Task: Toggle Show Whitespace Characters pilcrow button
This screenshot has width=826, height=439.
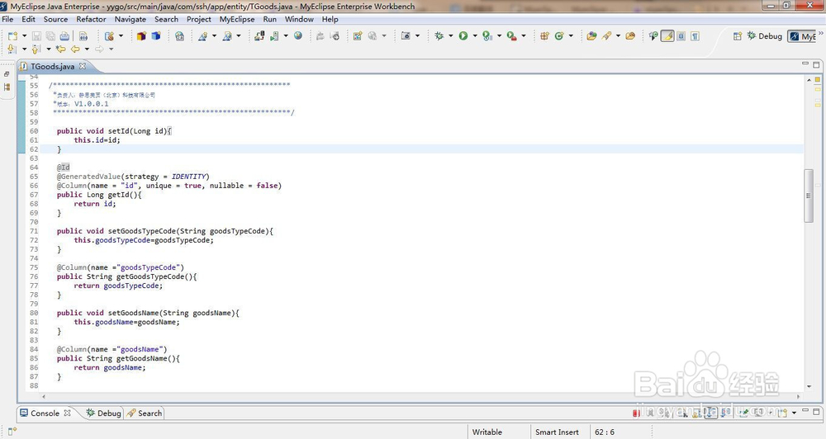Action: click(695, 35)
